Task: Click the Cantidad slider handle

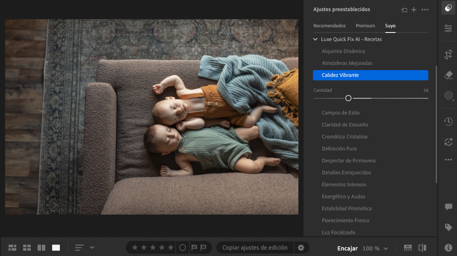Action: pos(348,98)
